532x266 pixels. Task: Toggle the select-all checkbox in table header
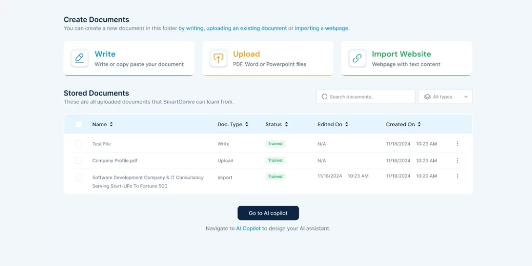click(x=79, y=124)
